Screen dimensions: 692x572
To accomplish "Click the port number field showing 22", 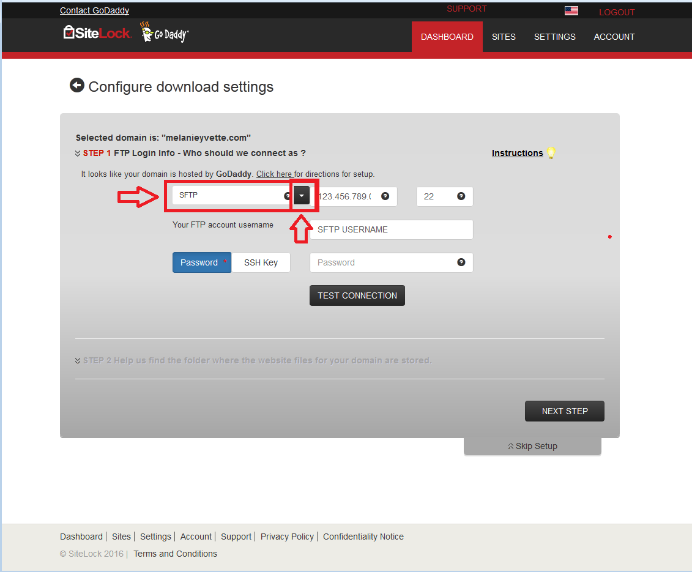I will (444, 196).
